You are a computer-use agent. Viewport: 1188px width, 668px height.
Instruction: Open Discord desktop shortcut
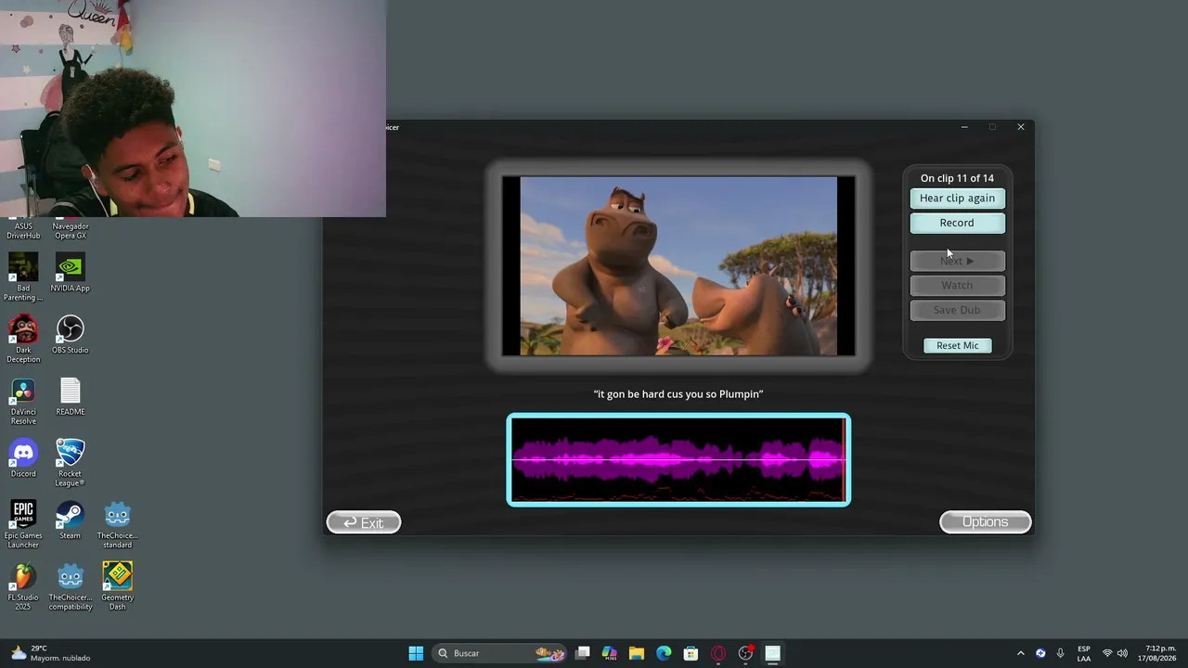23,458
